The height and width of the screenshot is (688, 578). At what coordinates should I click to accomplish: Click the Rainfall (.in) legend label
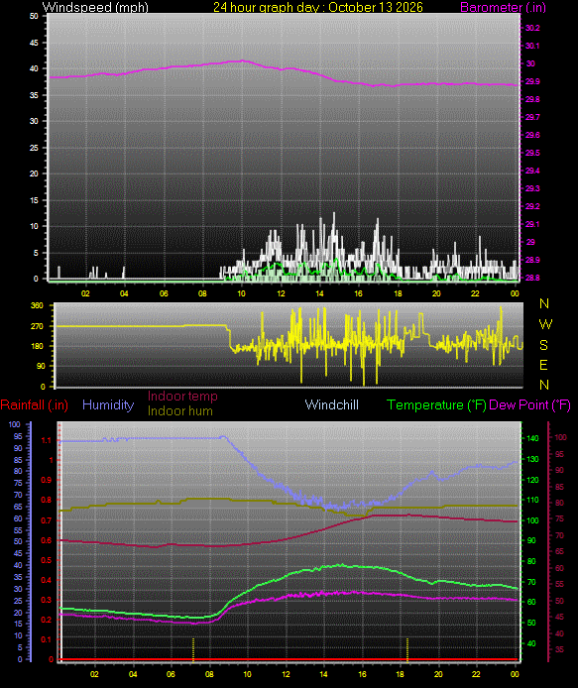[x=35, y=404]
